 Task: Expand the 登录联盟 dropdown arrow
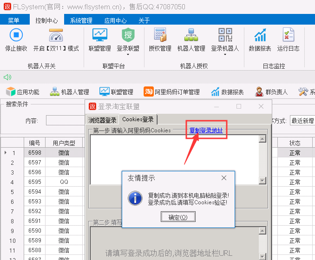click(128, 54)
